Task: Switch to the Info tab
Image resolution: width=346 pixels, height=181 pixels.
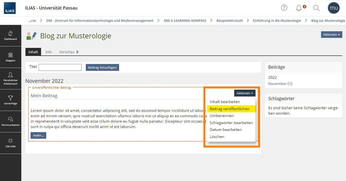Action: [48, 52]
